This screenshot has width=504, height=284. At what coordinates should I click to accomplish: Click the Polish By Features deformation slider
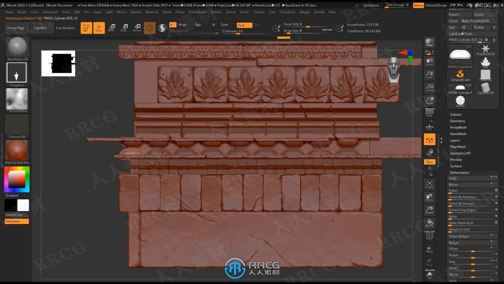[x=472, y=197]
